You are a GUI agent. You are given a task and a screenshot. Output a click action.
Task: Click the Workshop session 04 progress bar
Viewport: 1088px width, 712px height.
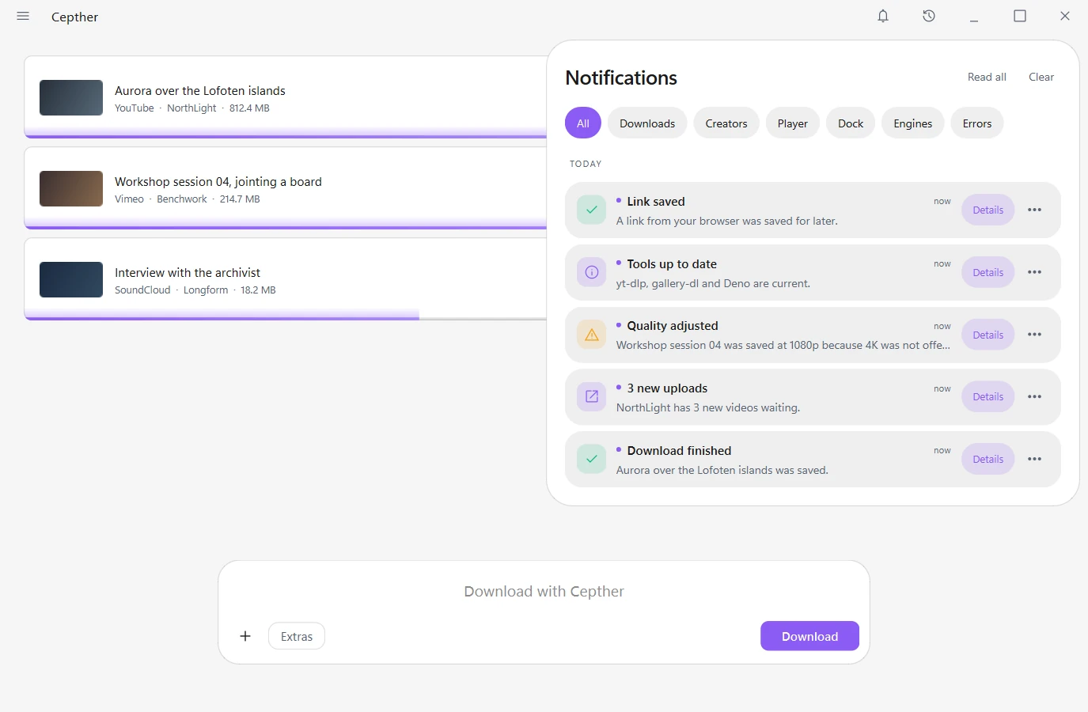pyautogui.click(x=286, y=227)
